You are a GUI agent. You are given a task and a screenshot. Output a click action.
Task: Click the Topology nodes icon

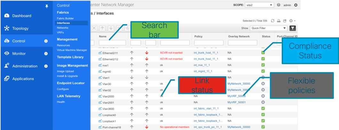coord(7,28)
